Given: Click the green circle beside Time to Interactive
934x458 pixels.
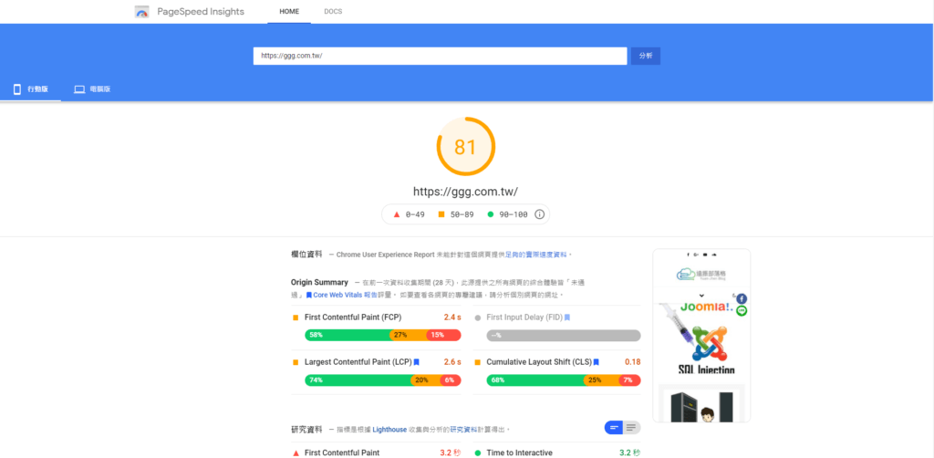Looking at the screenshot, I should [478, 453].
